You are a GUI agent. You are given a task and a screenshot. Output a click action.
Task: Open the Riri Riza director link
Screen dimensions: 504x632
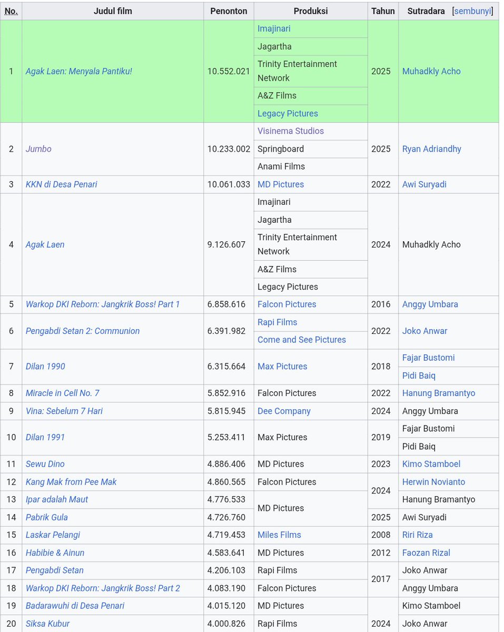(x=418, y=535)
